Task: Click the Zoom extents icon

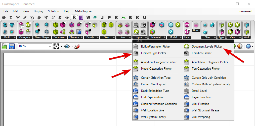Action: (57, 47)
